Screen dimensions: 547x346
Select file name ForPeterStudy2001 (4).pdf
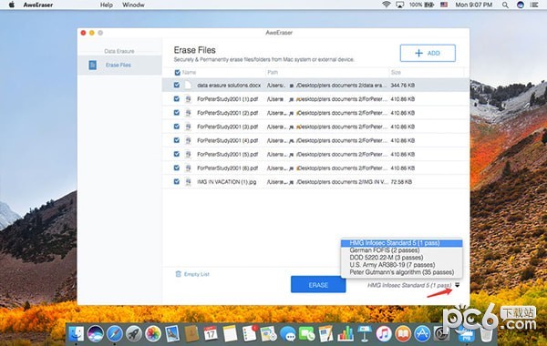[x=227, y=140]
